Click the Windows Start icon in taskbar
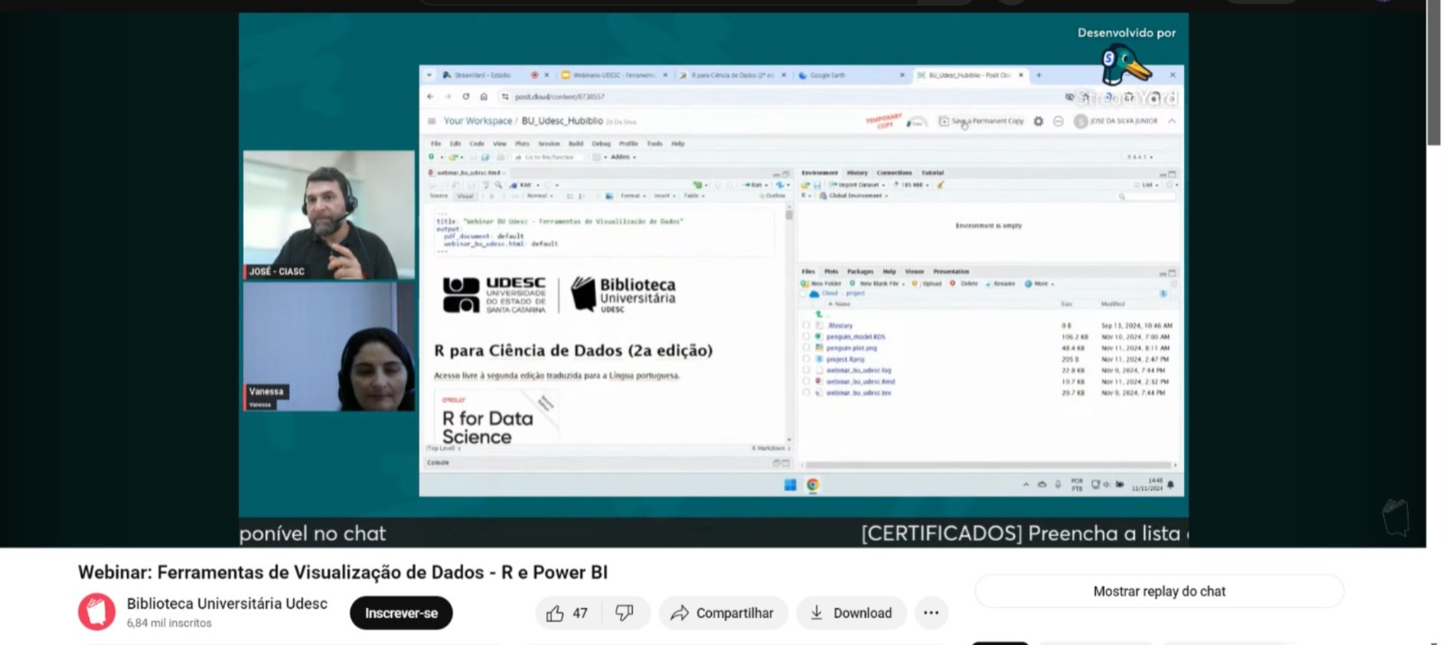 click(790, 485)
